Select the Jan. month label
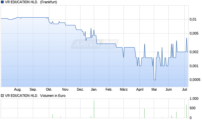 coord(94,89)
